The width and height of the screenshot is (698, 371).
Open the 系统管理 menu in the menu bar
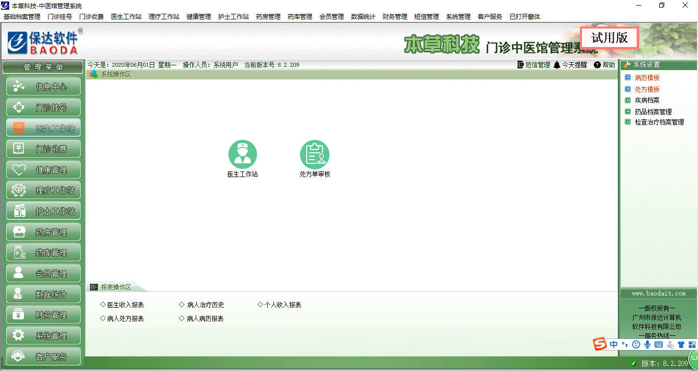(458, 16)
